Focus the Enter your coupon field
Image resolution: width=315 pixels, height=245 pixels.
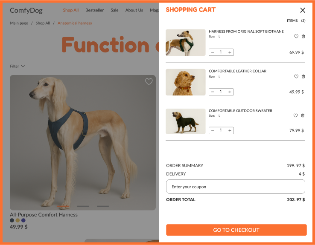[236, 187]
